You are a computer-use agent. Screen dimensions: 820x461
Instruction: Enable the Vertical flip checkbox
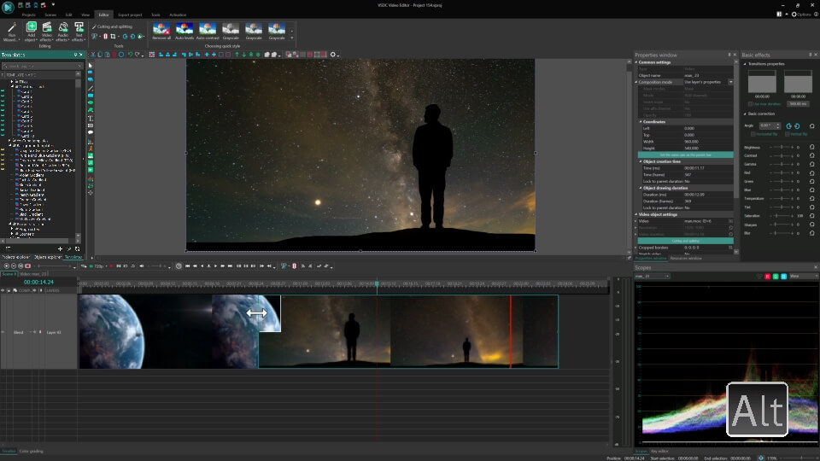pyautogui.click(x=787, y=134)
